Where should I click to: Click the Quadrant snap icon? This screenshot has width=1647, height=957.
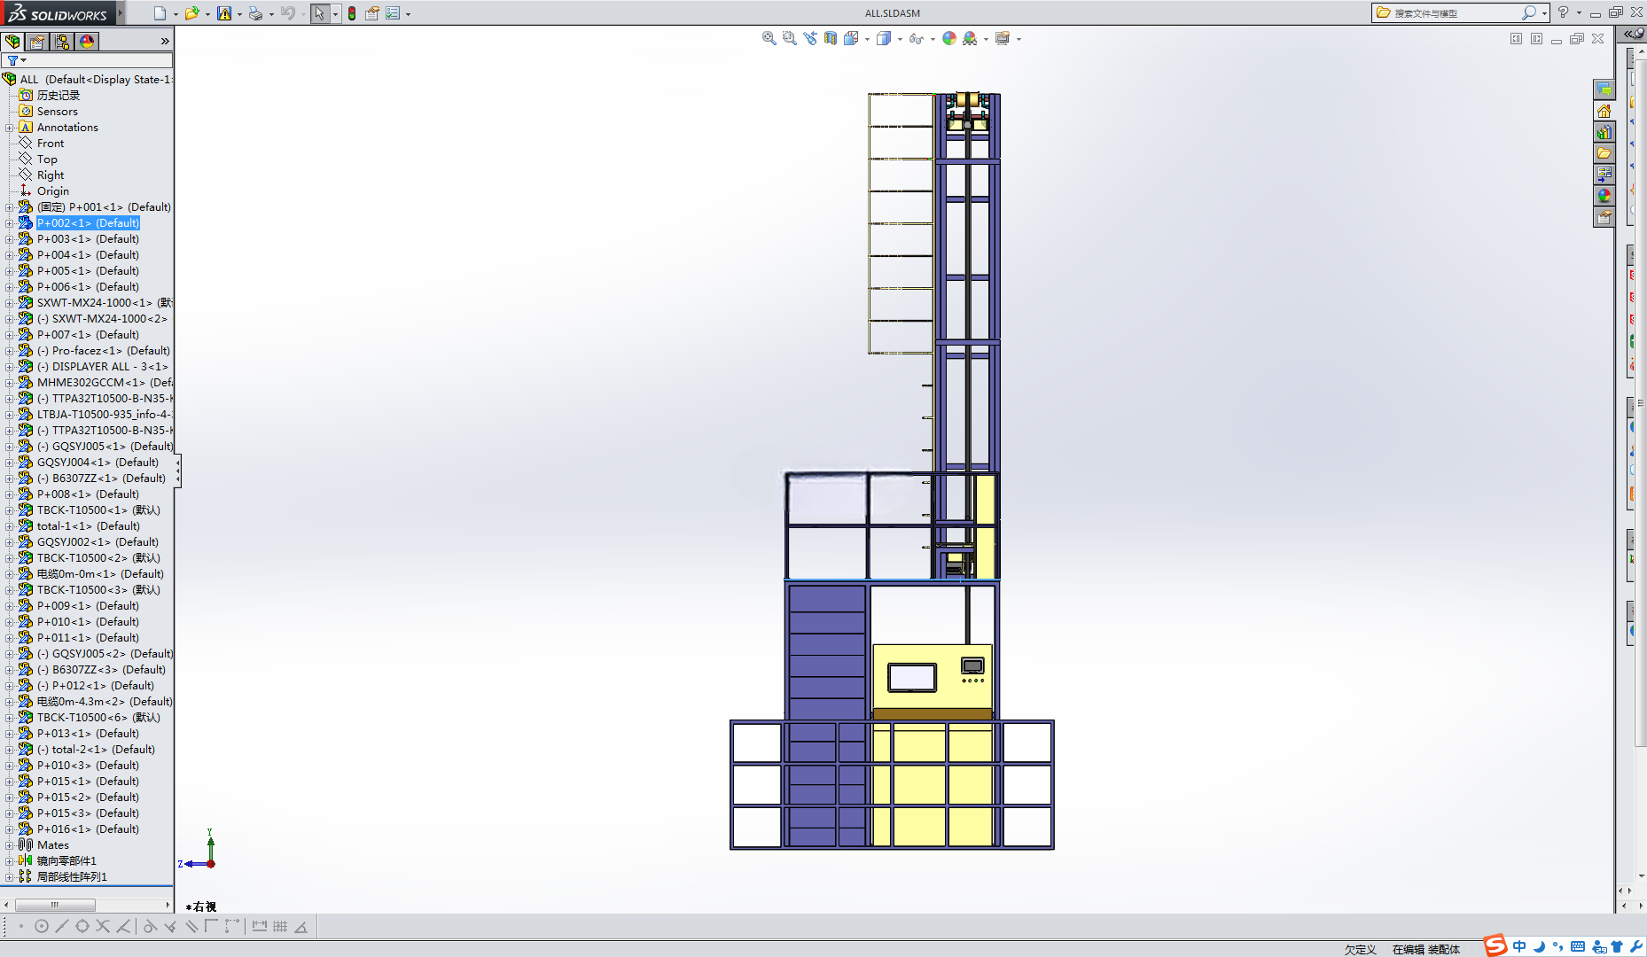coord(82,927)
